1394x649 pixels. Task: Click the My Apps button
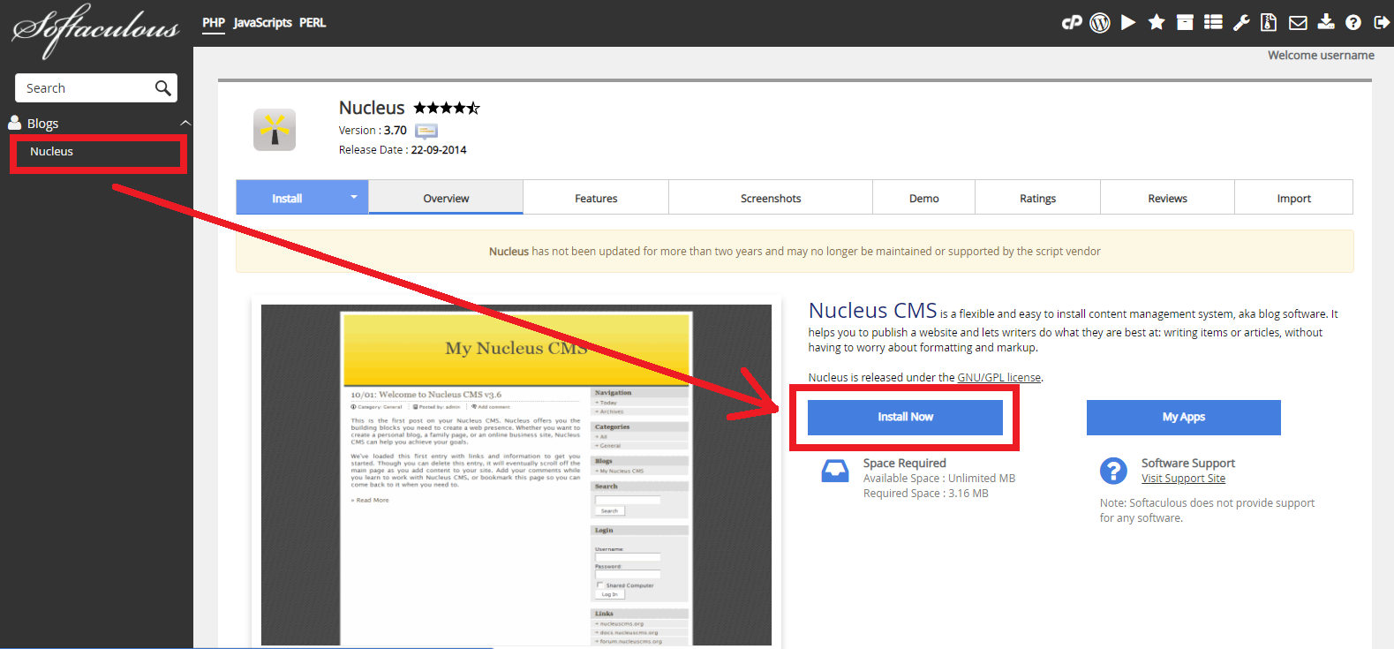(1184, 417)
